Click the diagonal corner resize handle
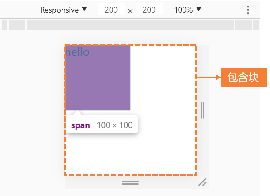Screen dimensions: 270x196 coord(202,182)
